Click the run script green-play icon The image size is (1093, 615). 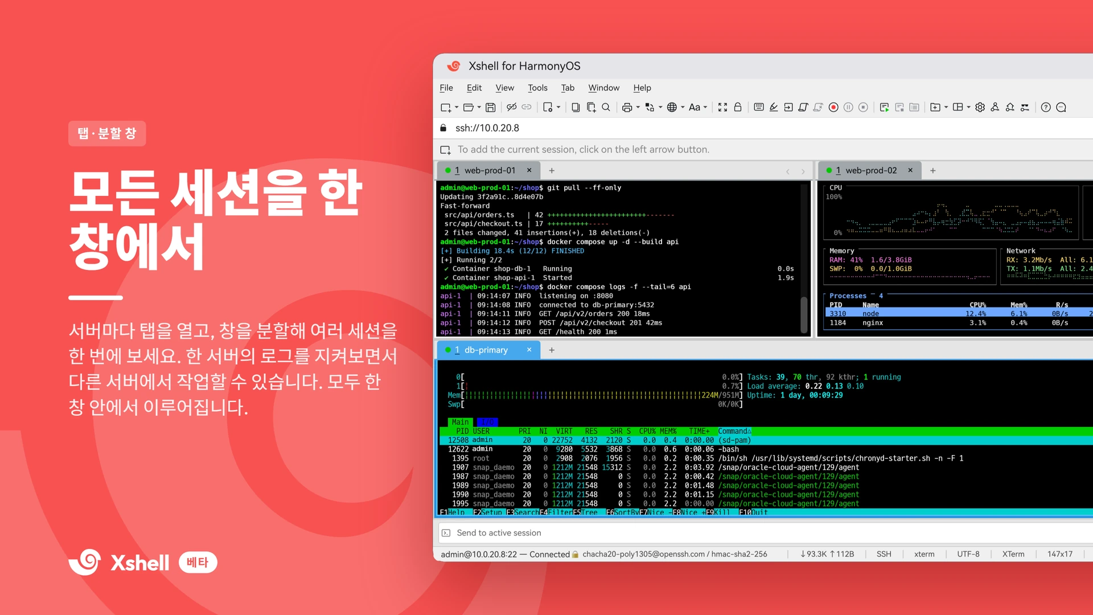click(x=884, y=107)
